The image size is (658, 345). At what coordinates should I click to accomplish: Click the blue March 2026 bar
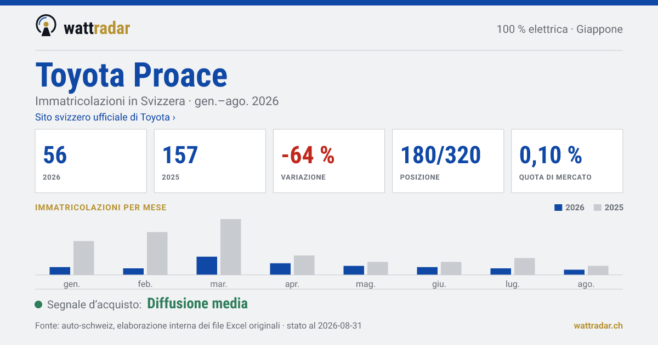[207, 266]
